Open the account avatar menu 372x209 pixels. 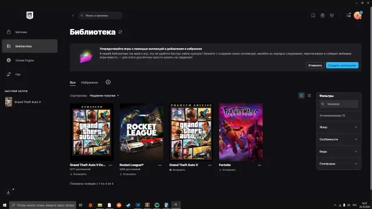(x=357, y=16)
